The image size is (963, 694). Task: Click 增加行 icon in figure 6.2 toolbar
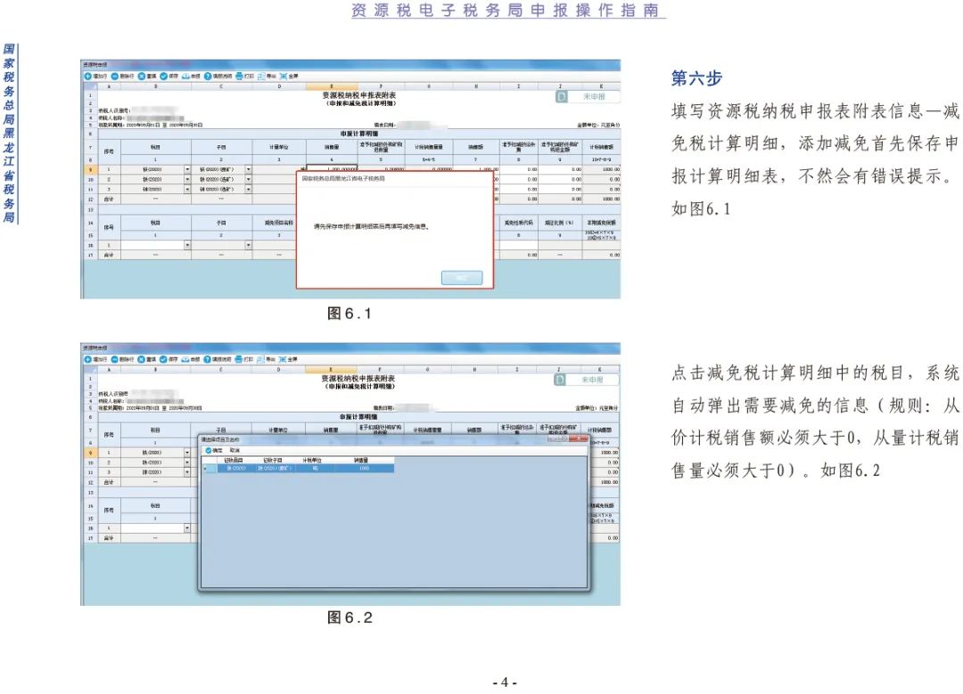click(x=87, y=359)
